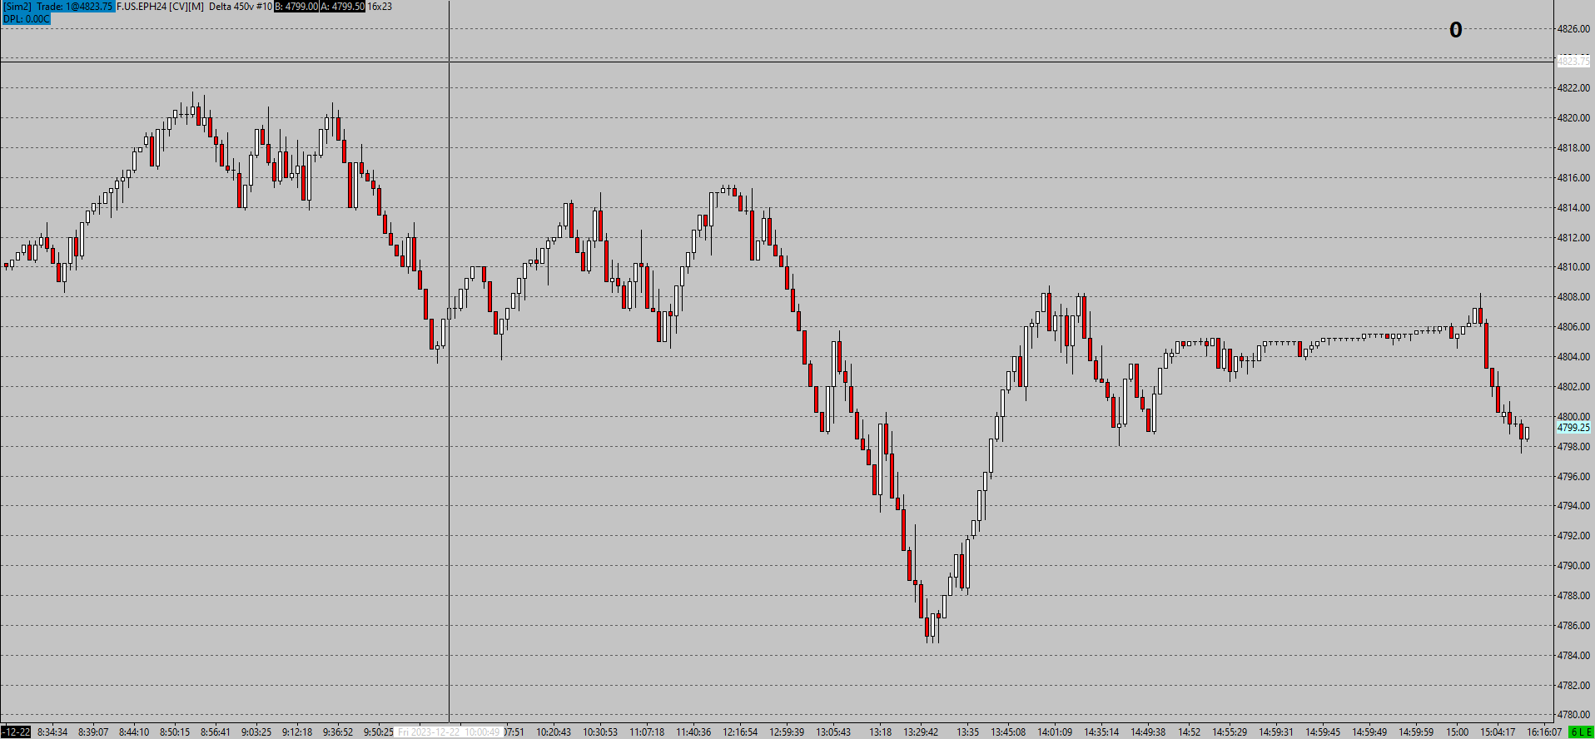Click the 8:34:34 time axis label

52,732
